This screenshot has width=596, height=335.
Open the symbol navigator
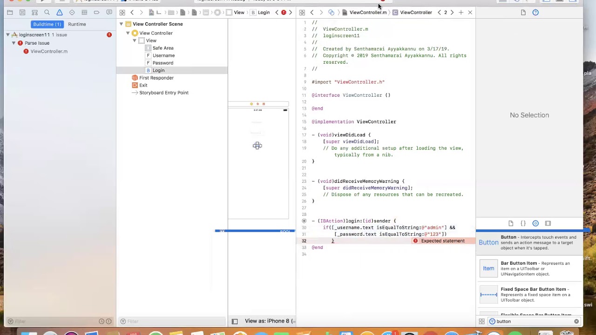tap(34, 13)
